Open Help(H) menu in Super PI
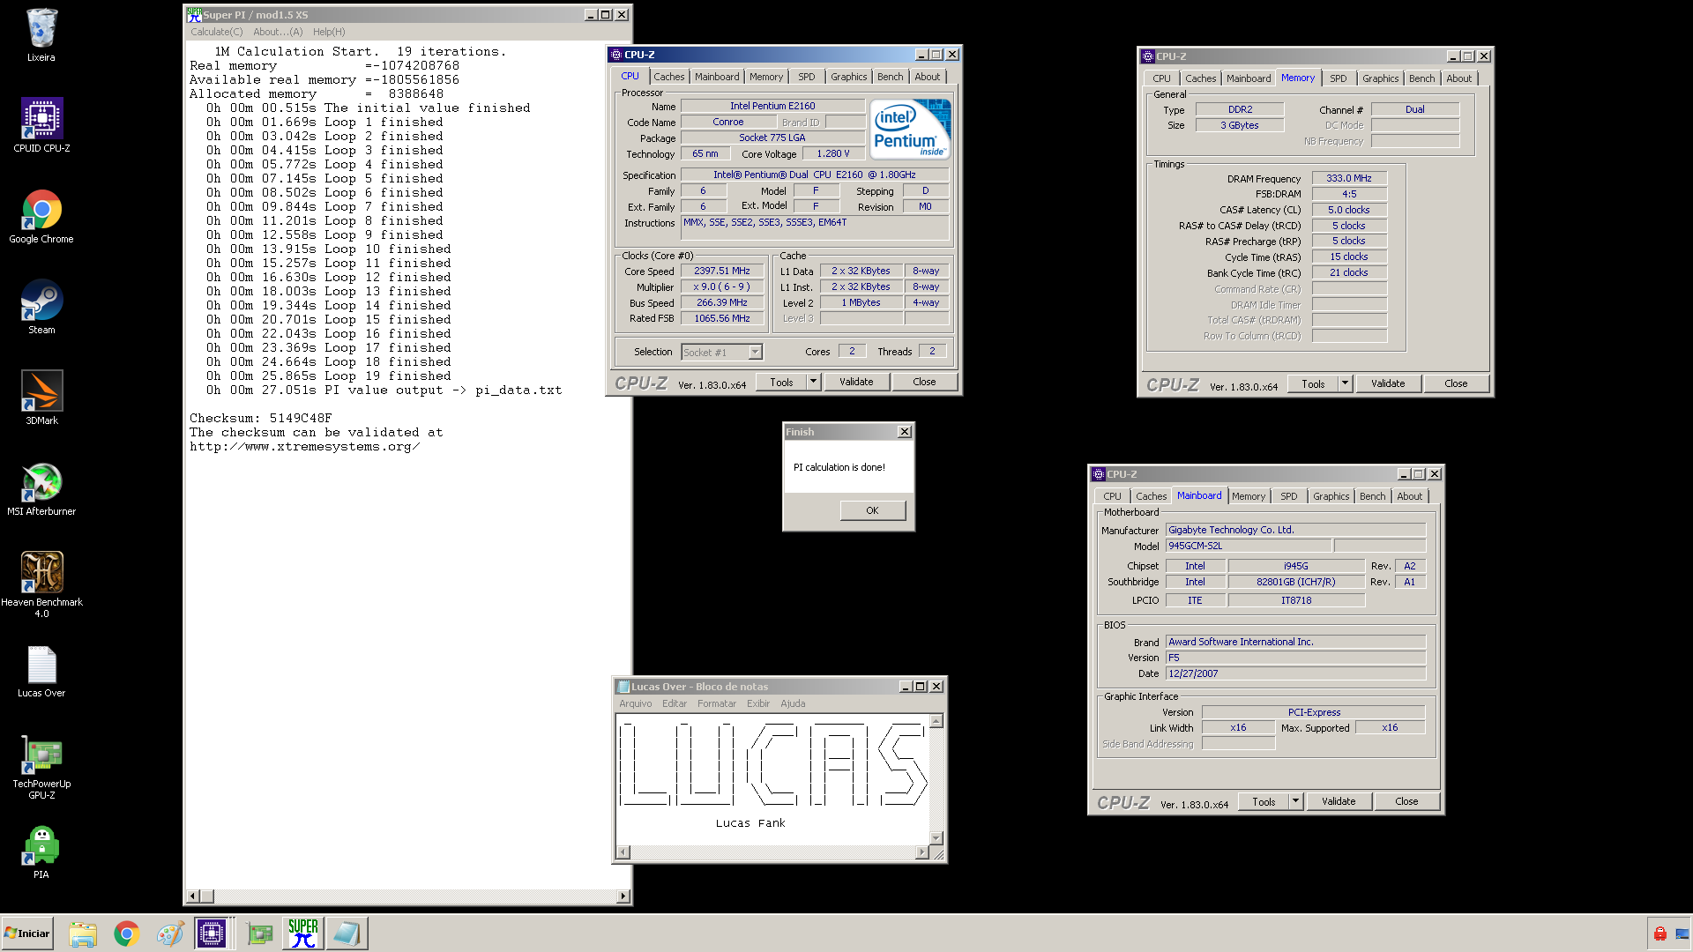The height and width of the screenshot is (952, 1693). pyautogui.click(x=329, y=32)
